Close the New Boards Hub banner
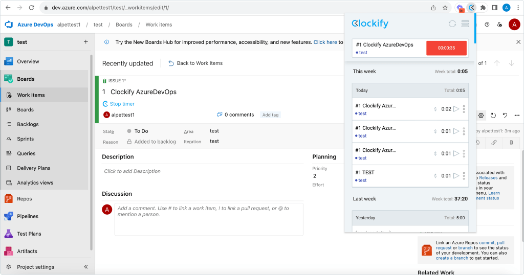 (x=518, y=42)
